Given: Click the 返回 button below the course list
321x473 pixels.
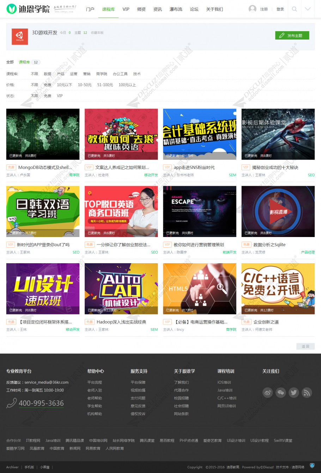Looking at the screenshot, I should coord(305,347).
